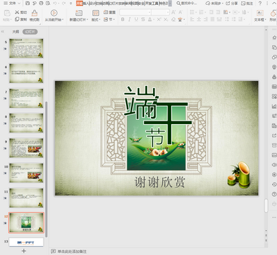Open the sync status (未同步) button

click(215, 3)
